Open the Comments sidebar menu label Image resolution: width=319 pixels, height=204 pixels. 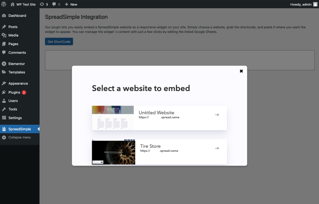[x=17, y=53]
